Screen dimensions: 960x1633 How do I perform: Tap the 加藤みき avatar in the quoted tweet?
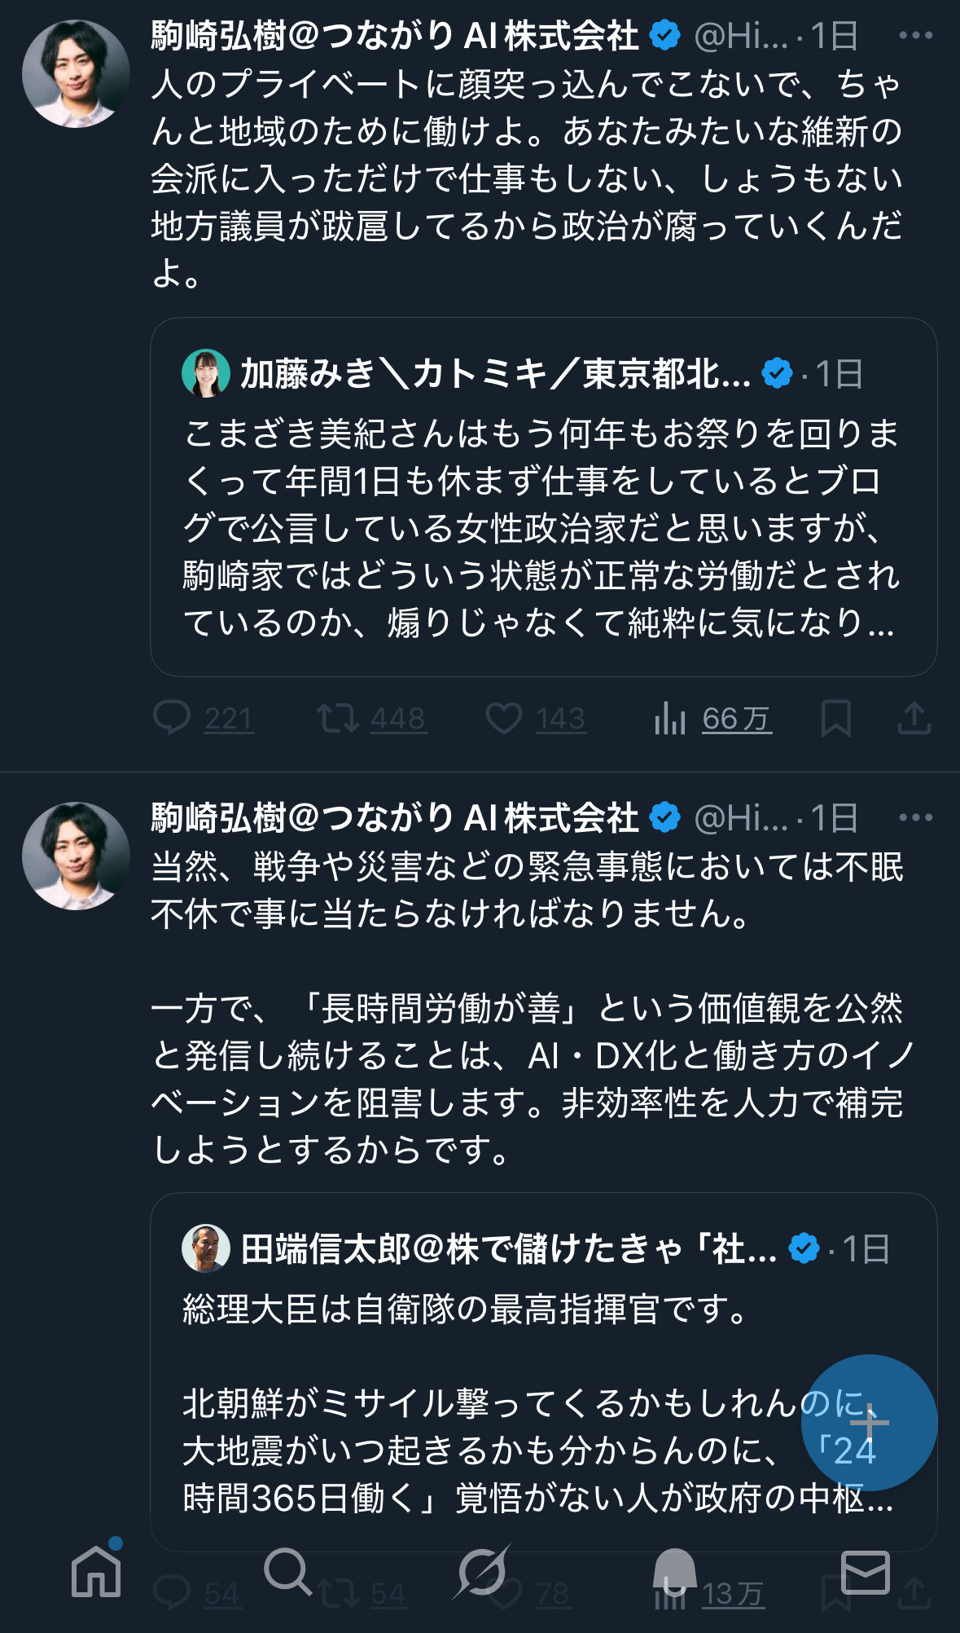tap(205, 373)
